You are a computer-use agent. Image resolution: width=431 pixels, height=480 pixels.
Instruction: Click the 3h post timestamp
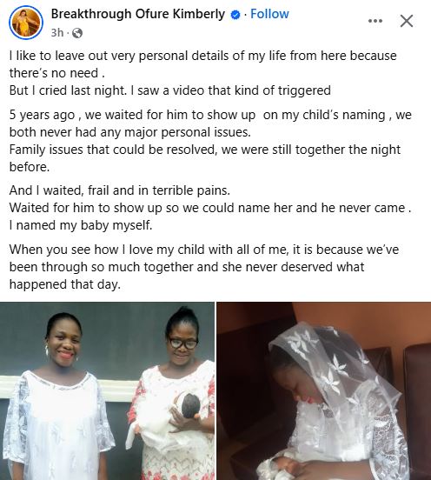57,32
